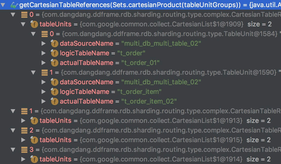The width and height of the screenshot is (281, 164).
Task: Expand tableUnits CartesianList$1@1913
Action: point(23,121)
